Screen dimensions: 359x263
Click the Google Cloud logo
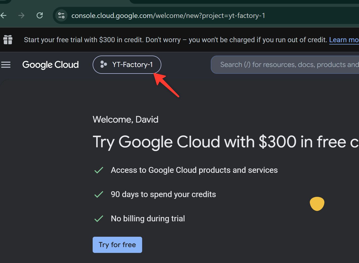point(50,65)
